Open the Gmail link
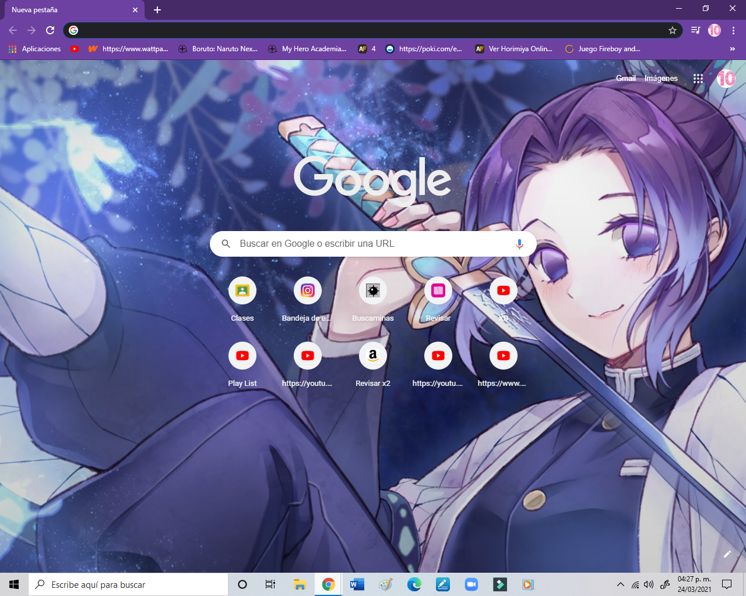This screenshot has width=746, height=596. click(x=626, y=78)
